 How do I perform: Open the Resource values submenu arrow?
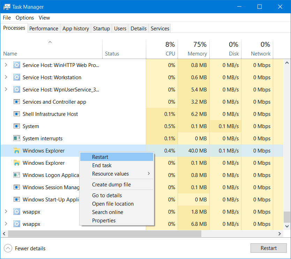coord(149,173)
